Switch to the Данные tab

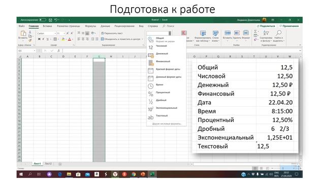105,26
